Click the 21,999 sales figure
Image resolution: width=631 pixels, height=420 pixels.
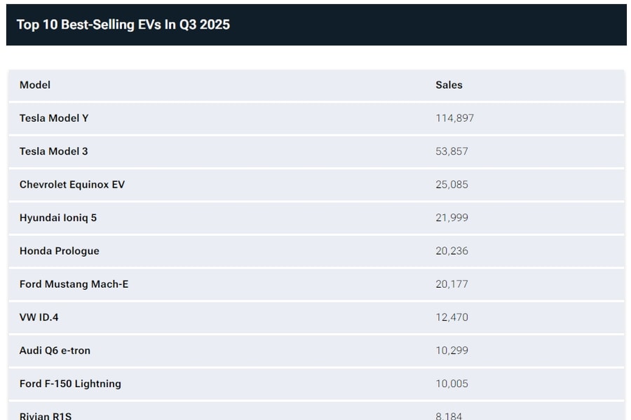pos(452,218)
